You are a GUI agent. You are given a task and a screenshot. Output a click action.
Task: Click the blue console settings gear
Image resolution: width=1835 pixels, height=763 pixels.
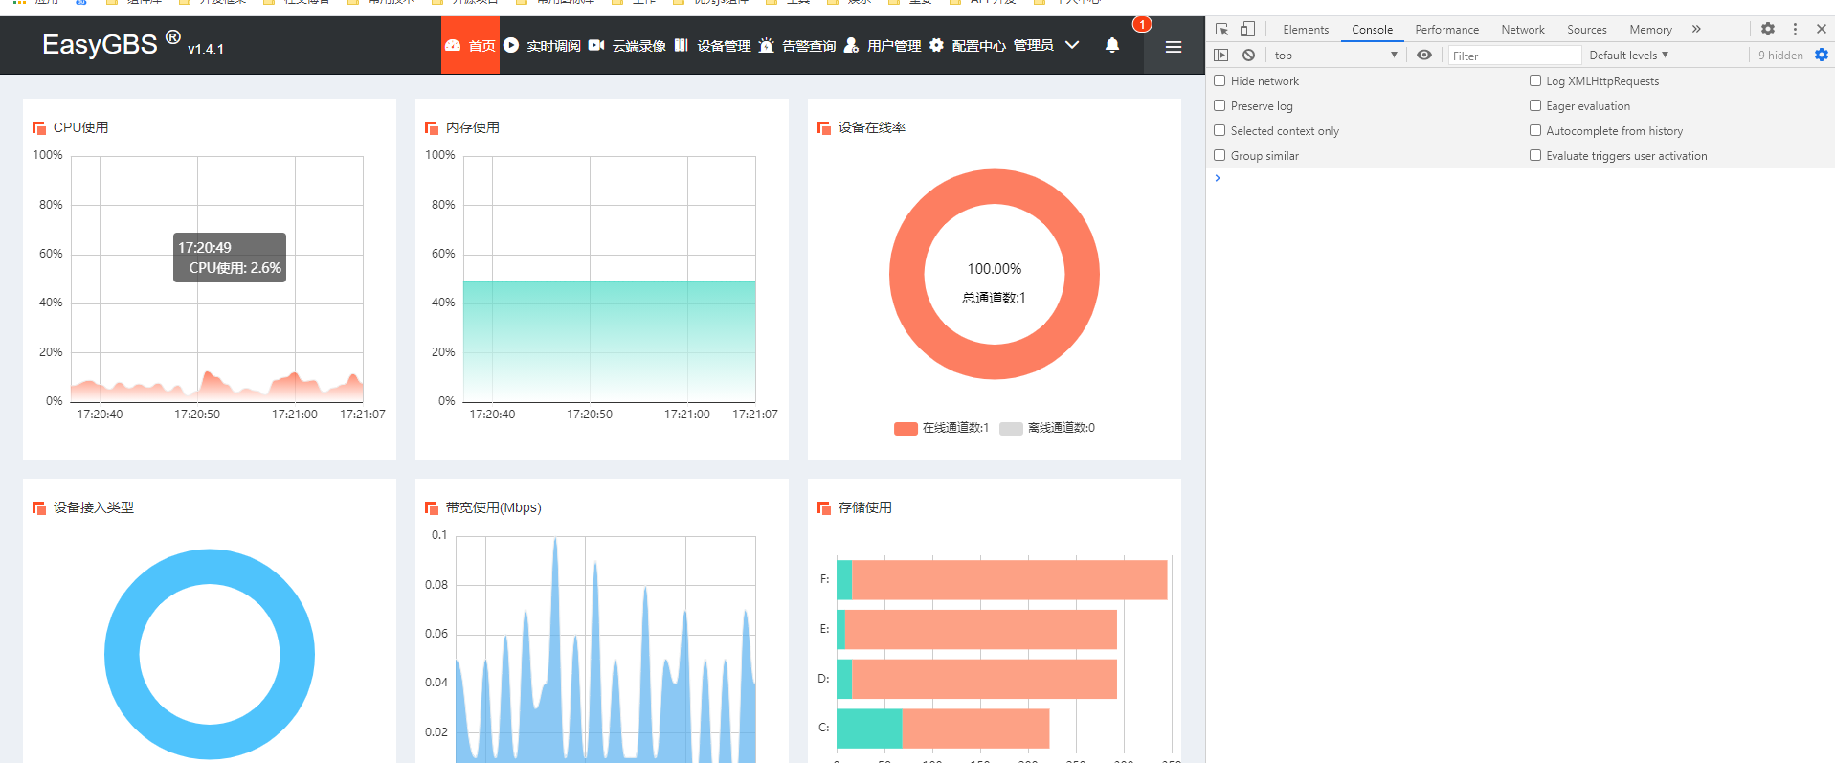[x=1822, y=56]
